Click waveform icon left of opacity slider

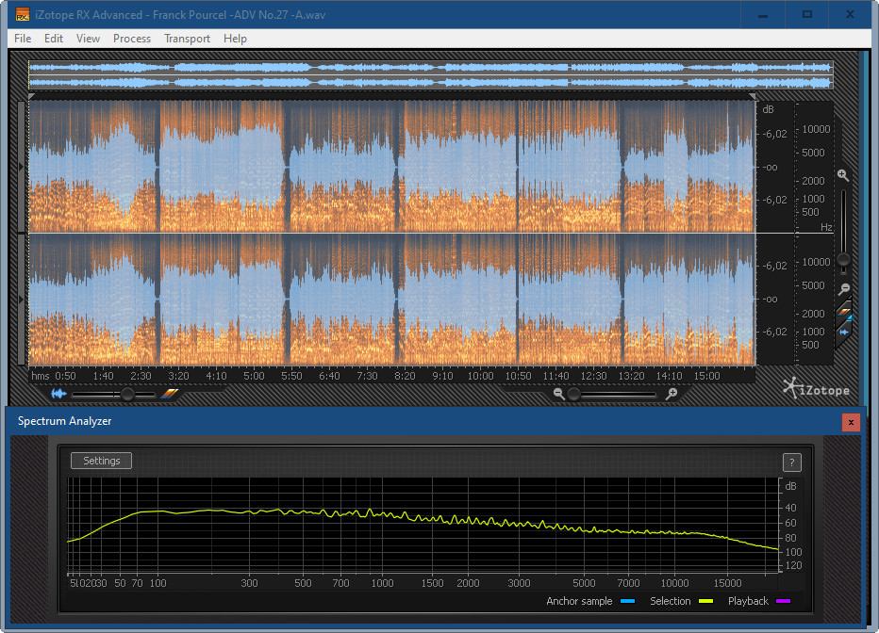pyautogui.click(x=58, y=395)
